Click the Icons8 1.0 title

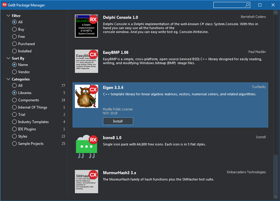click(x=112, y=137)
